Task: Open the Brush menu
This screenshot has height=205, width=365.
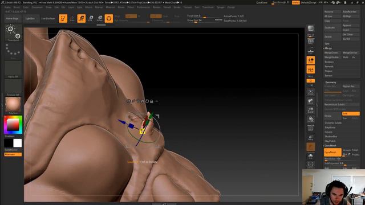Action: pyautogui.click(x=17, y=7)
